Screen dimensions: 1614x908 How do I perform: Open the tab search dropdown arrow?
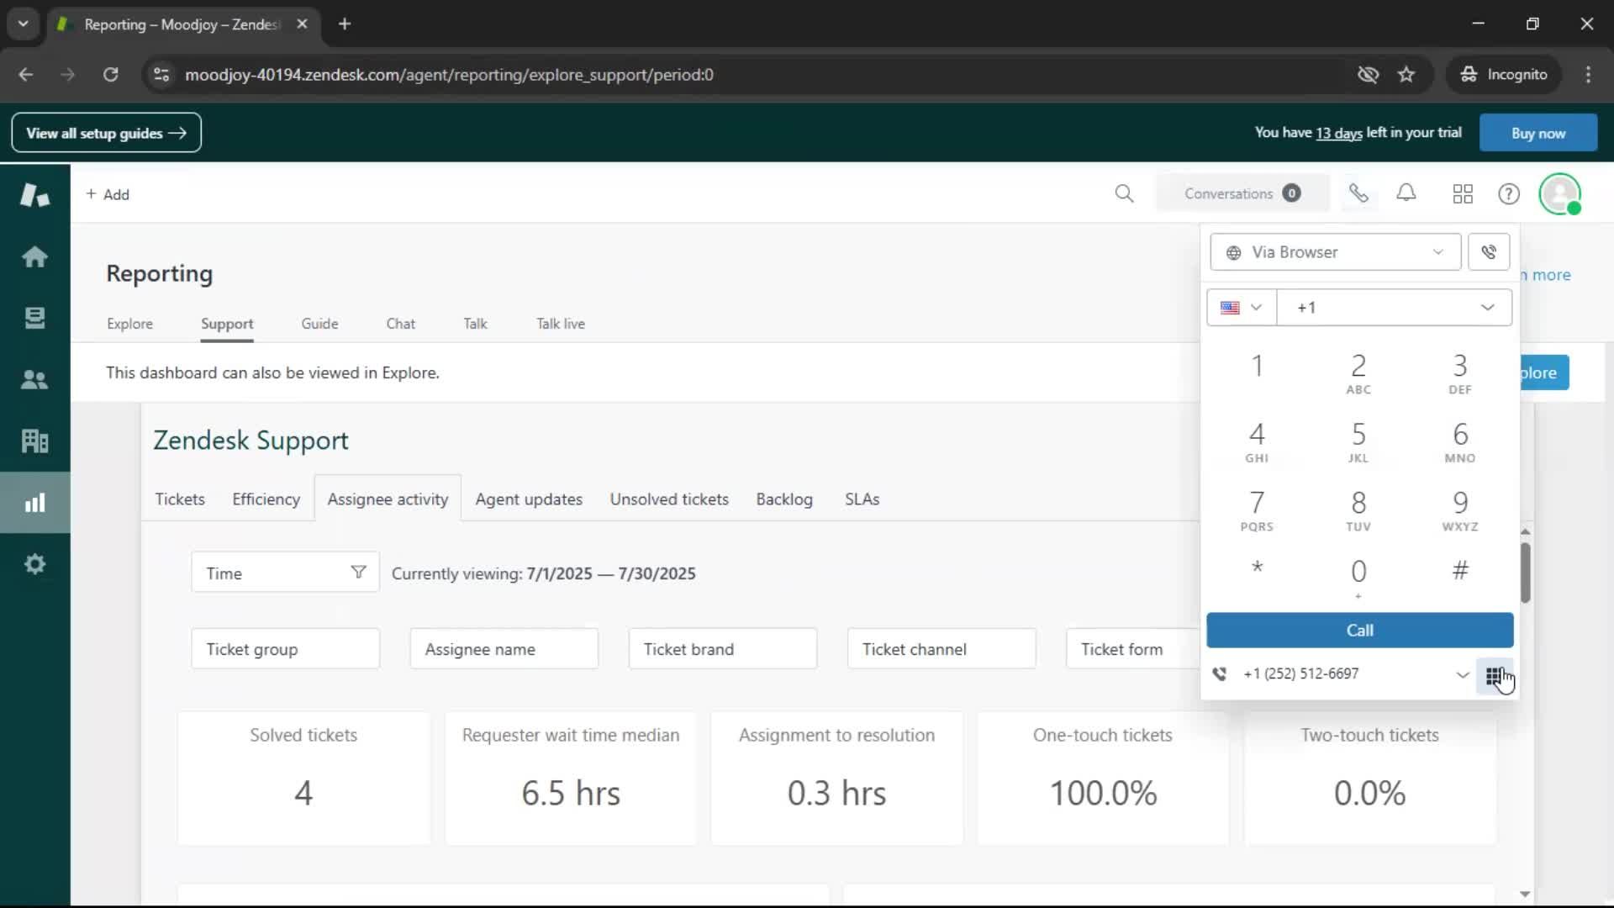[x=24, y=24]
